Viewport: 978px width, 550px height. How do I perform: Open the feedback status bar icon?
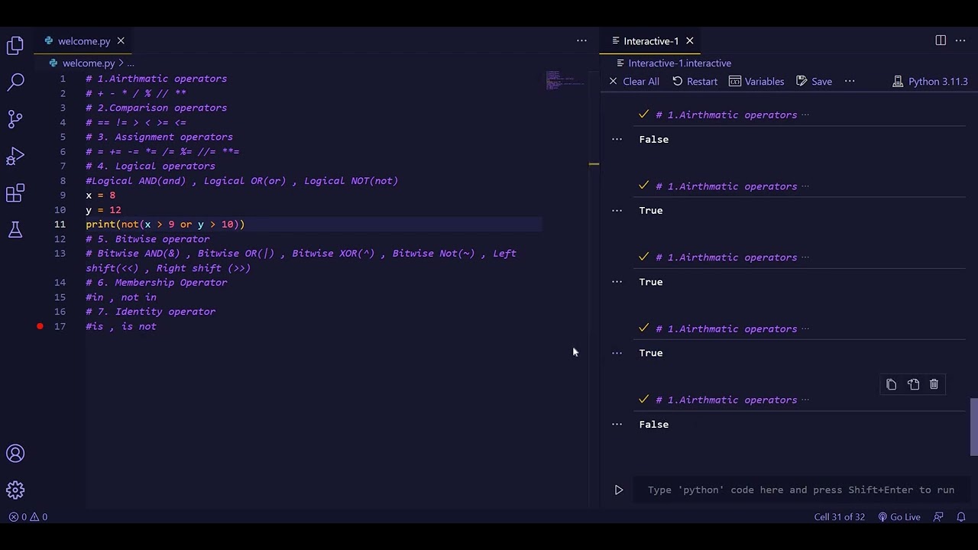(938, 517)
